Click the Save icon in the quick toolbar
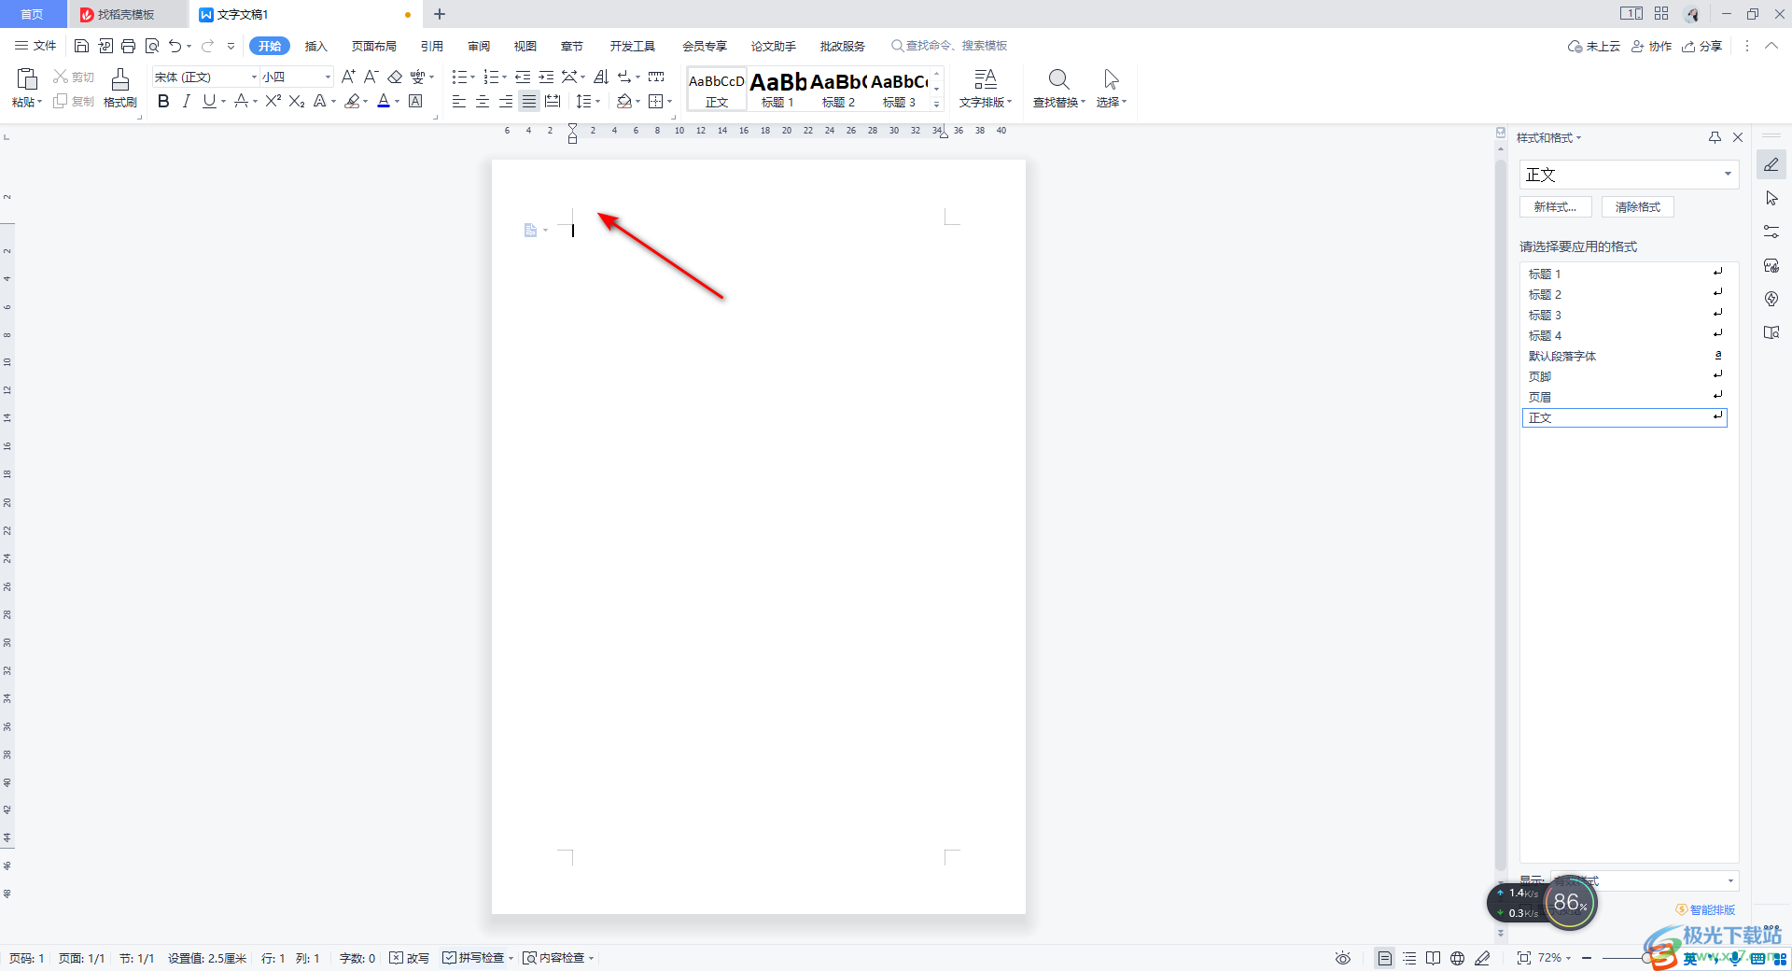The image size is (1792, 971). (x=81, y=46)
